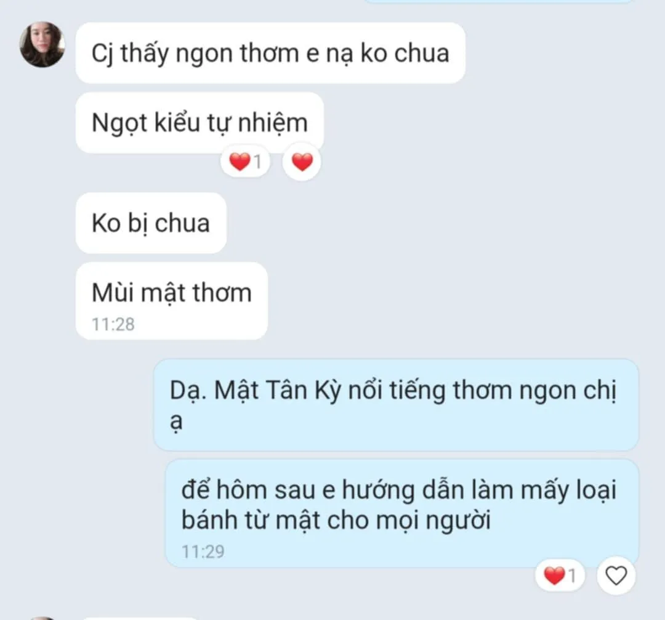Tap the 11:28 timestamp

coord(113,325)
